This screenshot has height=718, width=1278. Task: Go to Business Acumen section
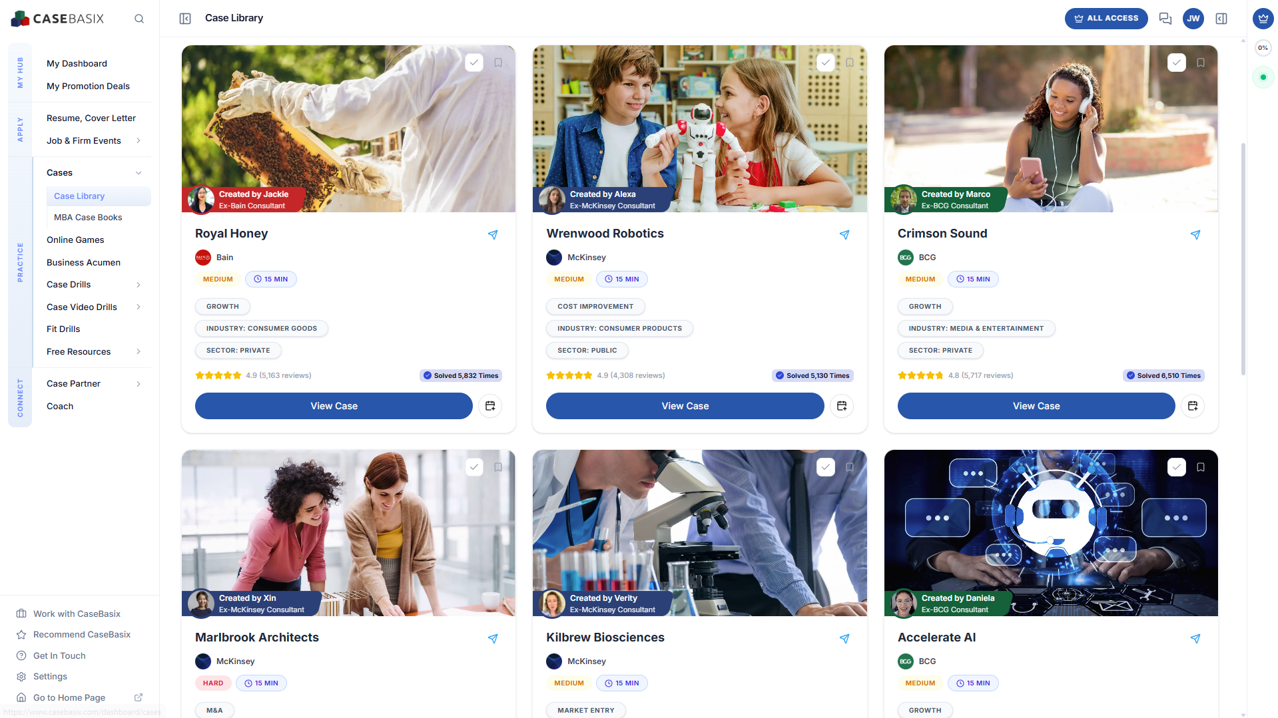pos(83,263)
